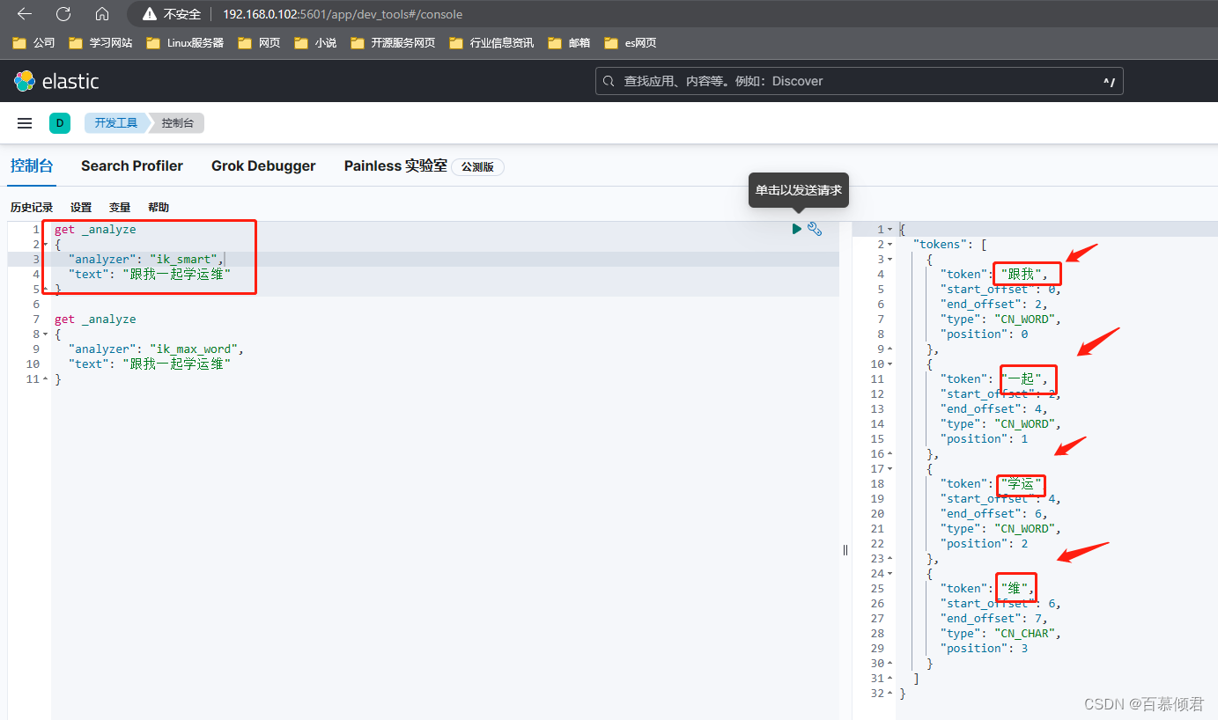
Task: Click the green D space avatar
Action: coord(60,123)
